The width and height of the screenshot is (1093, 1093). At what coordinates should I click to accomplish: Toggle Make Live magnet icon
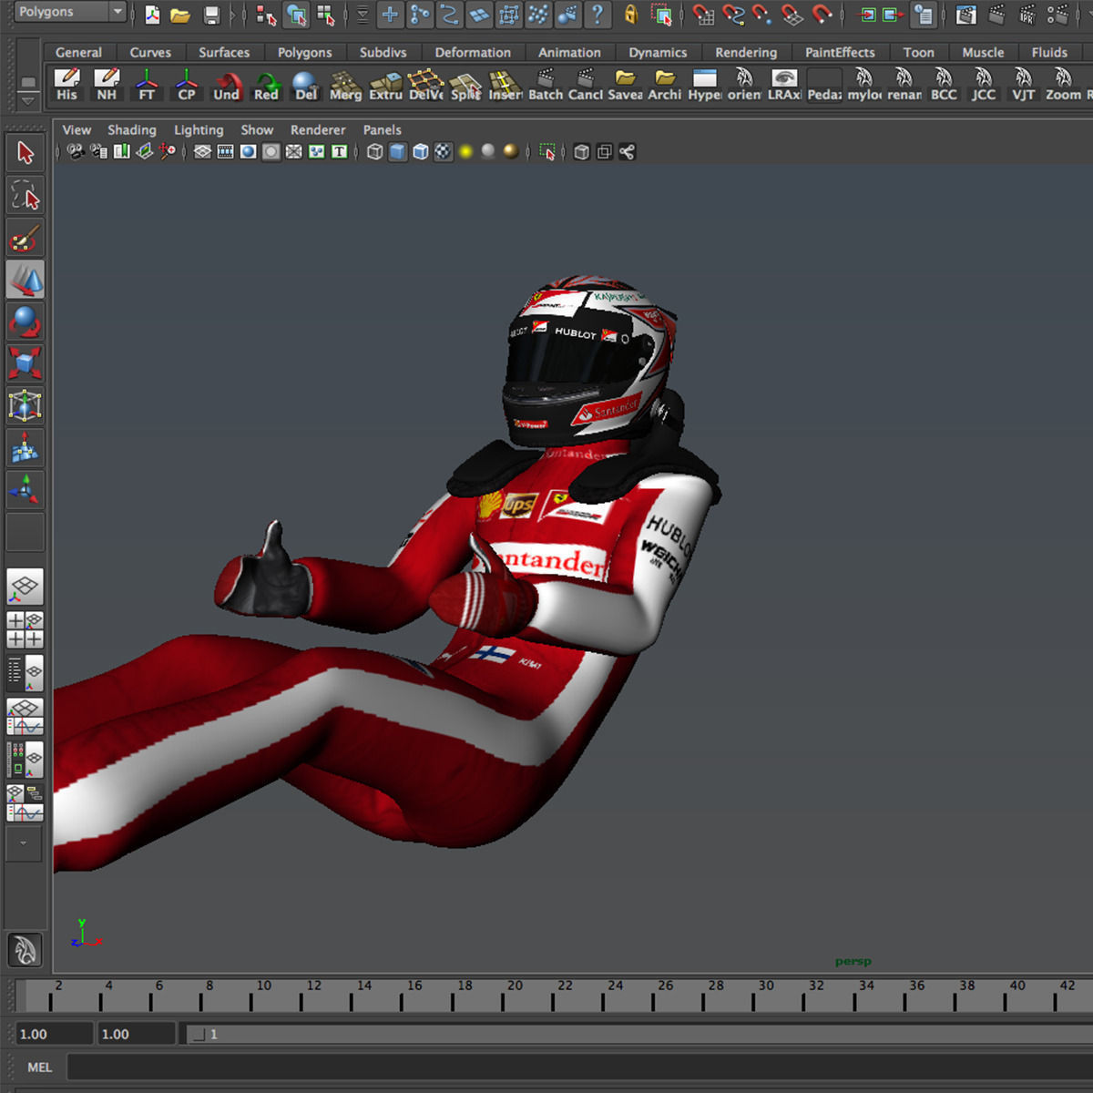click(x=822, y=14)
